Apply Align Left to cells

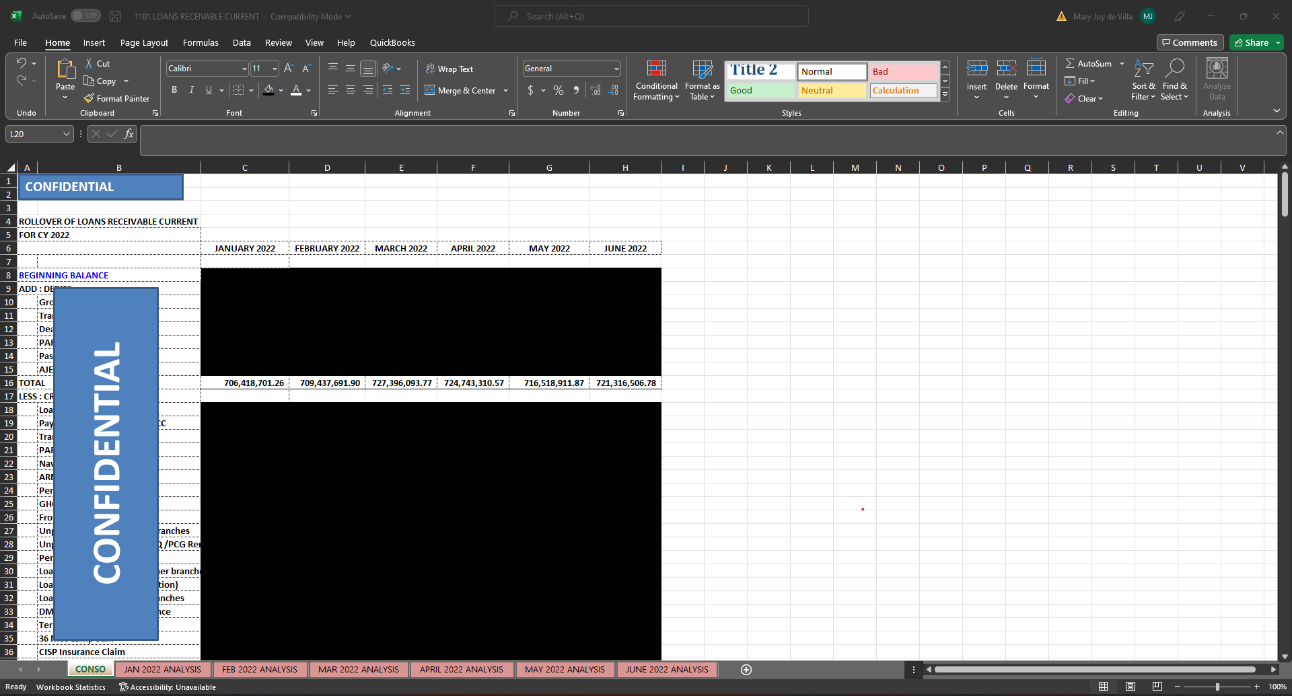333,90
